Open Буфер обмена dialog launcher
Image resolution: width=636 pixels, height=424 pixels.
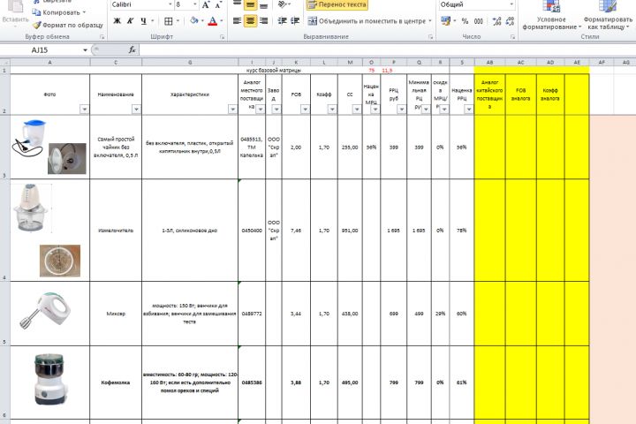tap(102, 37)
